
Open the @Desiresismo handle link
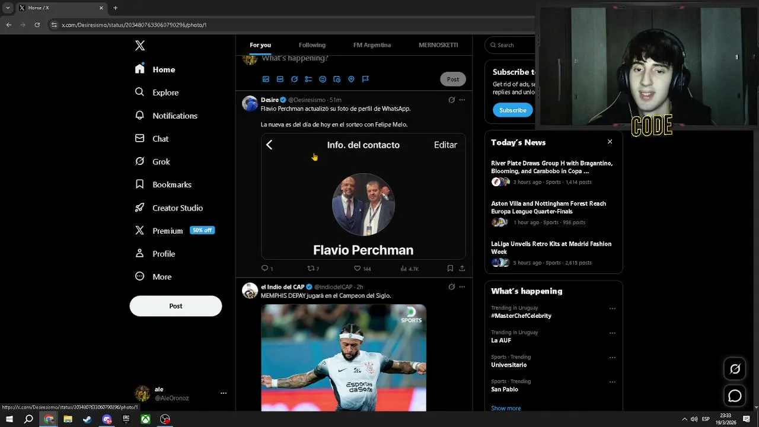307,100
